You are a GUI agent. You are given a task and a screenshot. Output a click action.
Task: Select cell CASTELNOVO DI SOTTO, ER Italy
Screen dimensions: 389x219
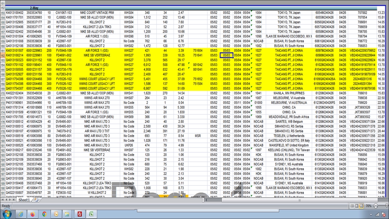[x=289, y=141]
